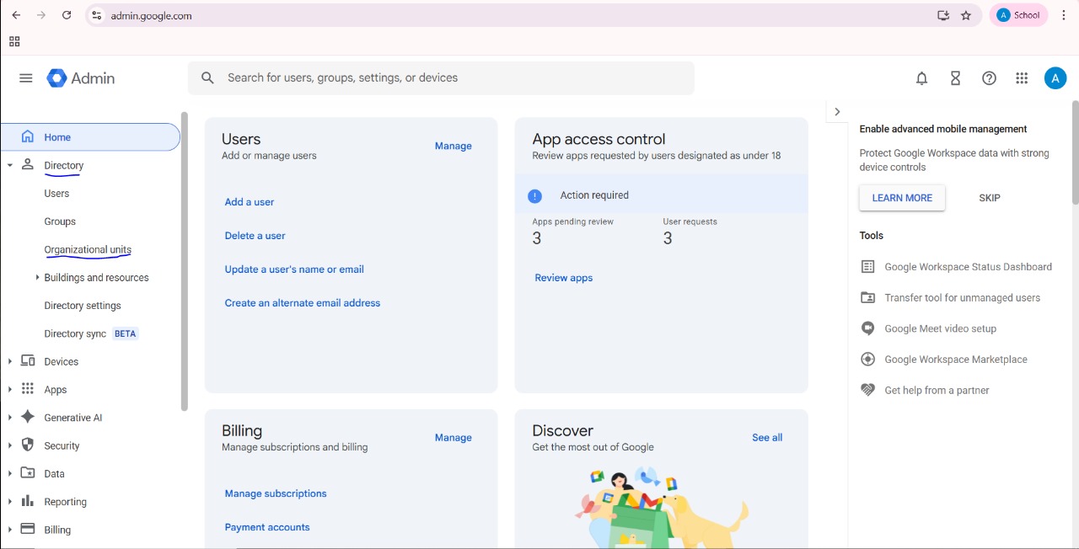Expand Buildings and resources submenu

[x=37, y=278]
